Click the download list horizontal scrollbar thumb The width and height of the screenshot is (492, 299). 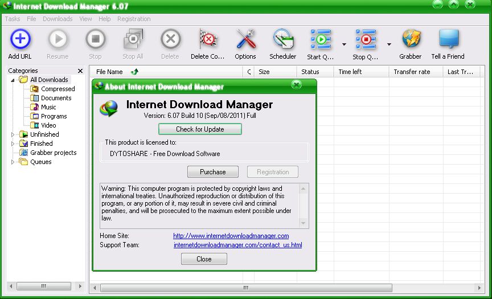coord(246,288)
